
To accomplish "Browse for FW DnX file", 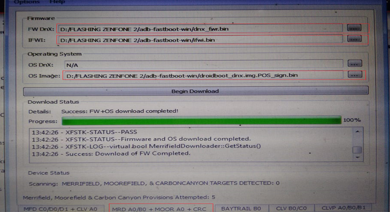I will (x=354, y=28).
